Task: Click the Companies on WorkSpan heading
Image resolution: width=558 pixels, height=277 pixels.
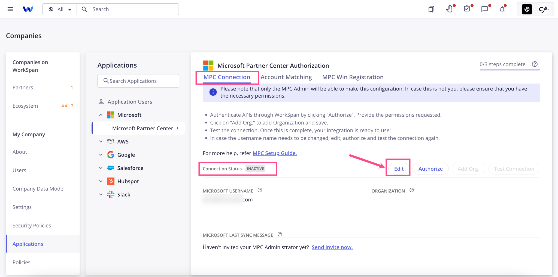Action: tap(30, 66)
